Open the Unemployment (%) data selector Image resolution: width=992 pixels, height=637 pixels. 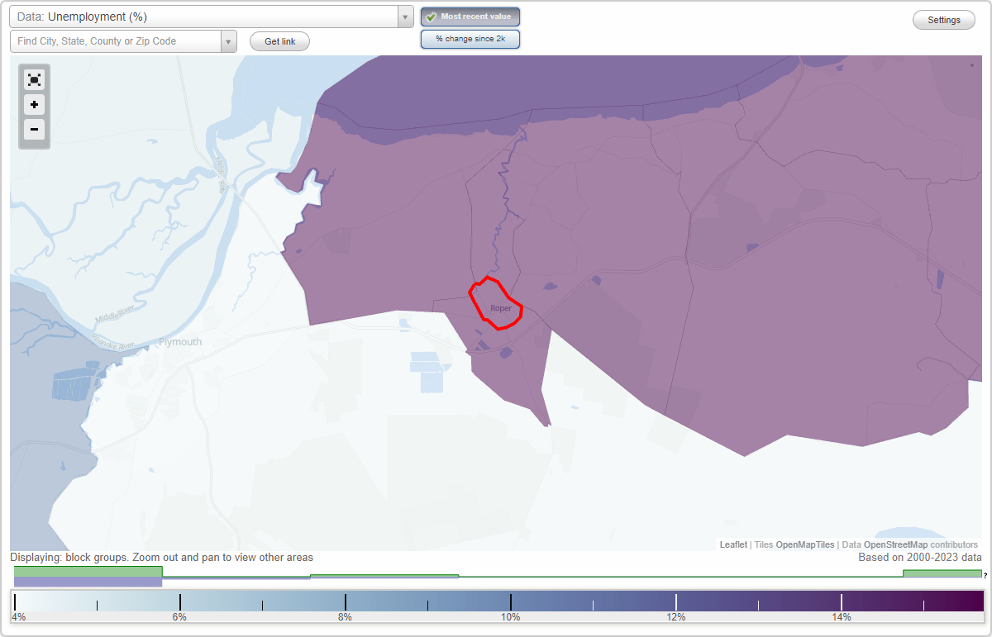tap(207, 16)
